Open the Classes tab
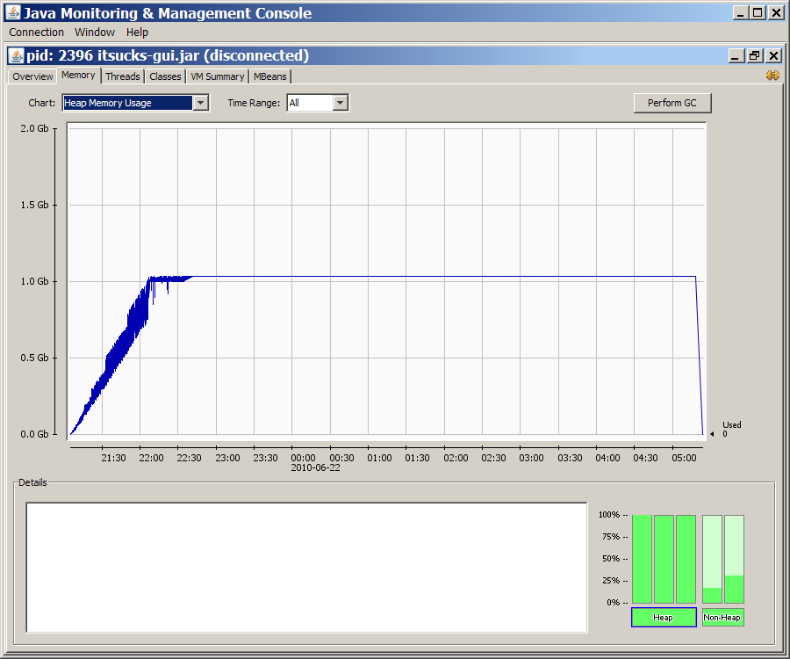The image size is (790, 659). pyautogui.click(x=165, y=76)
